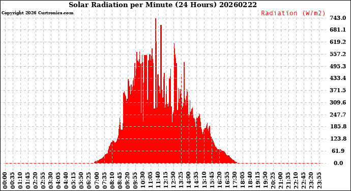
Task: Click the 08:10 time label
Action: pos(112,181)
